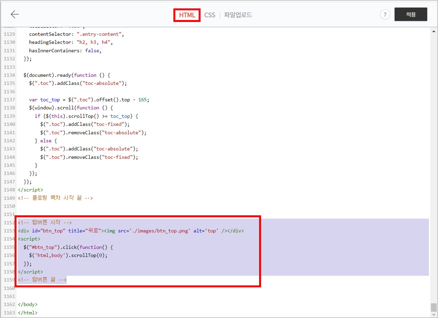Click addClass("toc-fixed") on line 1140
This screenshot has width=438, height=318.
coord(85,124)
